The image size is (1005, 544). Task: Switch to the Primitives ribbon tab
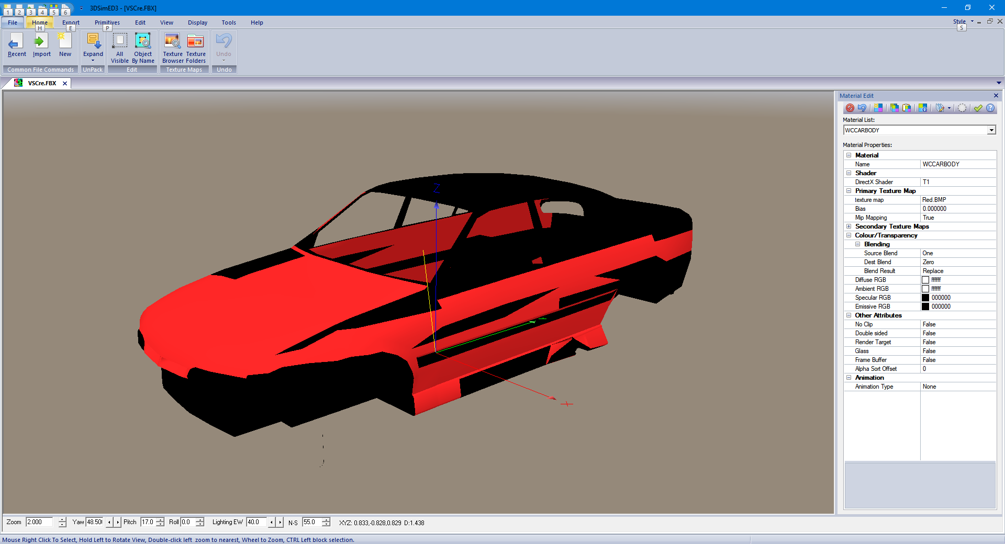click(x=107, y=22)
